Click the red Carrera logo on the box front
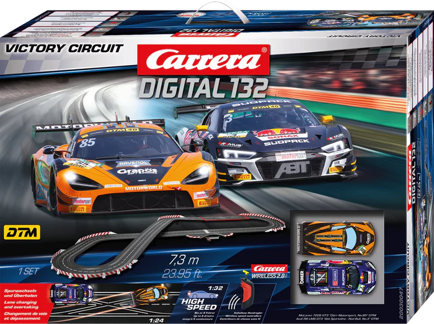Screen dimensions: 434x324 tap(203, 59)
